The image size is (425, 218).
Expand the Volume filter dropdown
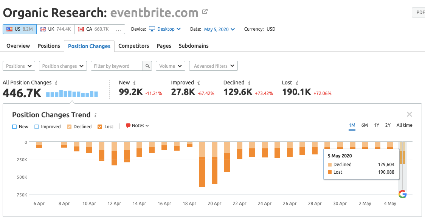pyautogui.click(x=171, y=66)
